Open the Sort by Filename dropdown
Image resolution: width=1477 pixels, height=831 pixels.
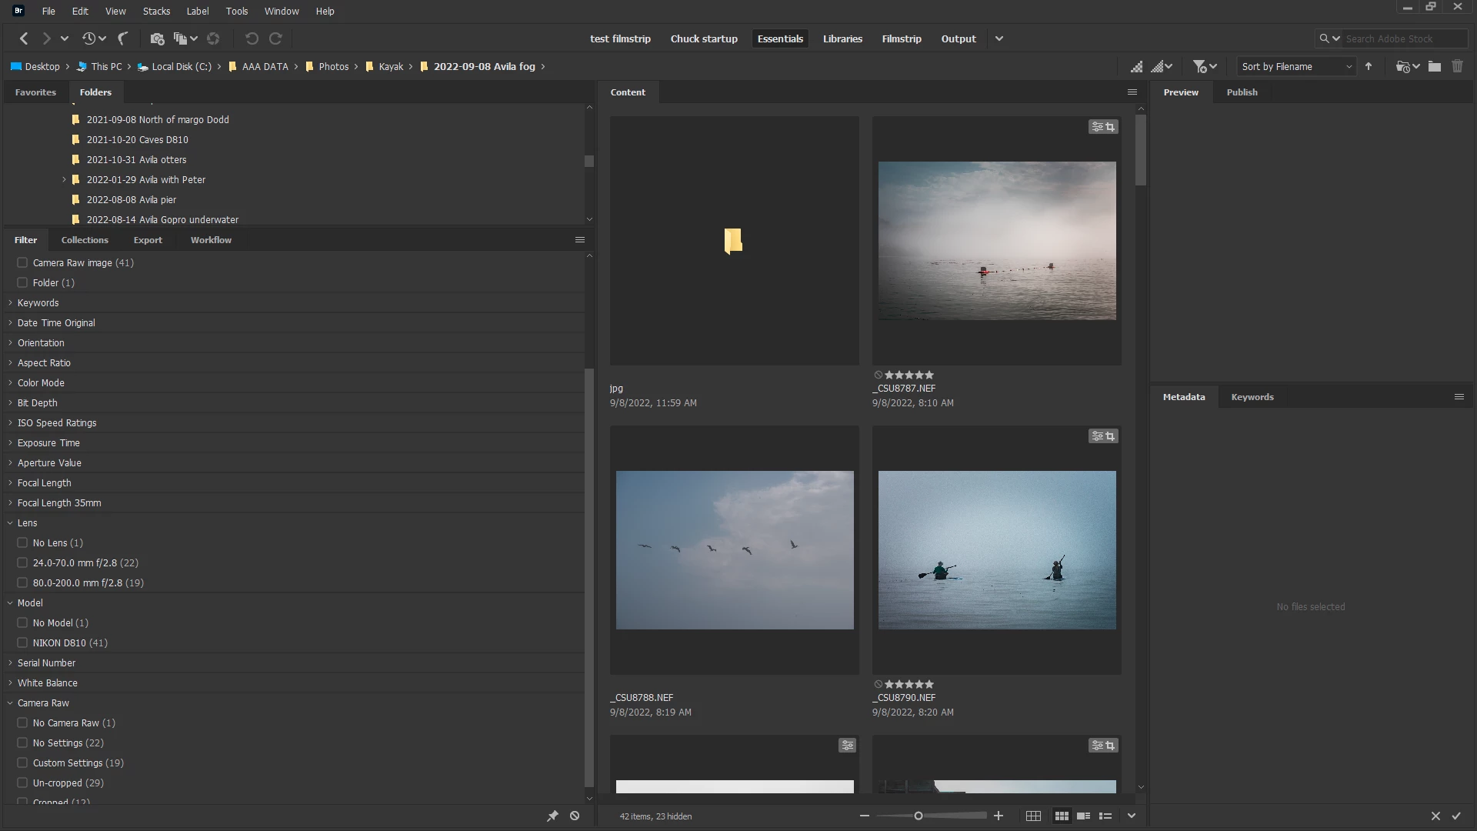[1295, 67]
